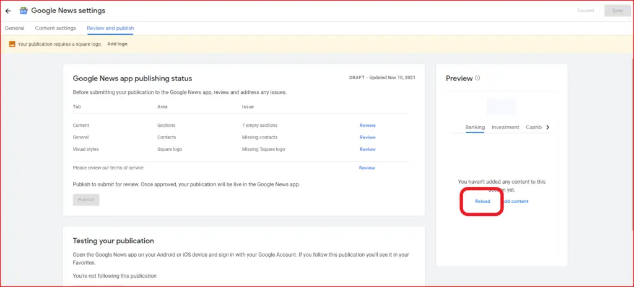Click the Discard button

(x=586, y=11)
